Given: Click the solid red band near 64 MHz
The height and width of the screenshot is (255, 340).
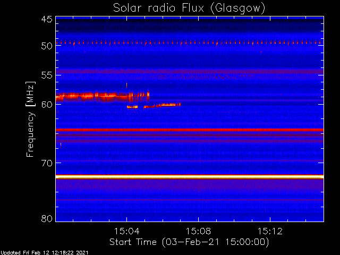Looking at the screenshot, I should 190,130.
